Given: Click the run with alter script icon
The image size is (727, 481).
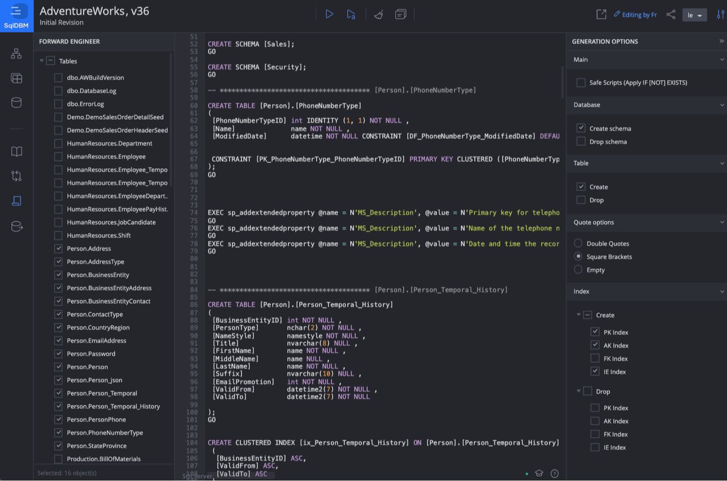Looking at the screenshot, I should pos(351,14).
